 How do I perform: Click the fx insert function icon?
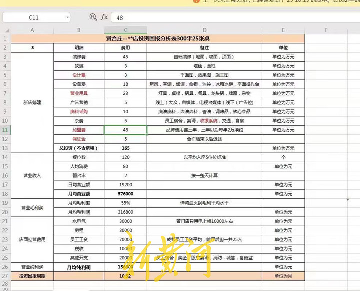pos(104,17)
